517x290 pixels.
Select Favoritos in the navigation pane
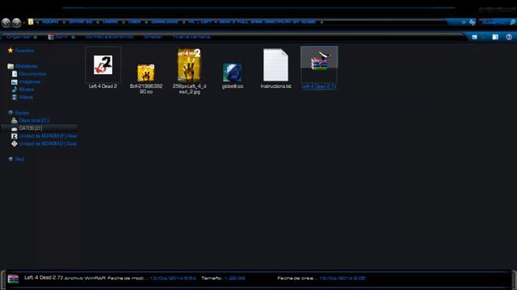(24, 51)
